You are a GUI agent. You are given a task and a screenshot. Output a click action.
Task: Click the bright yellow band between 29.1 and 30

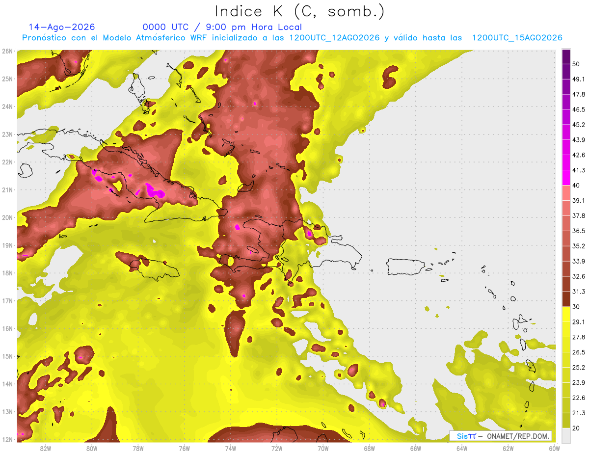tap(566, 314)
